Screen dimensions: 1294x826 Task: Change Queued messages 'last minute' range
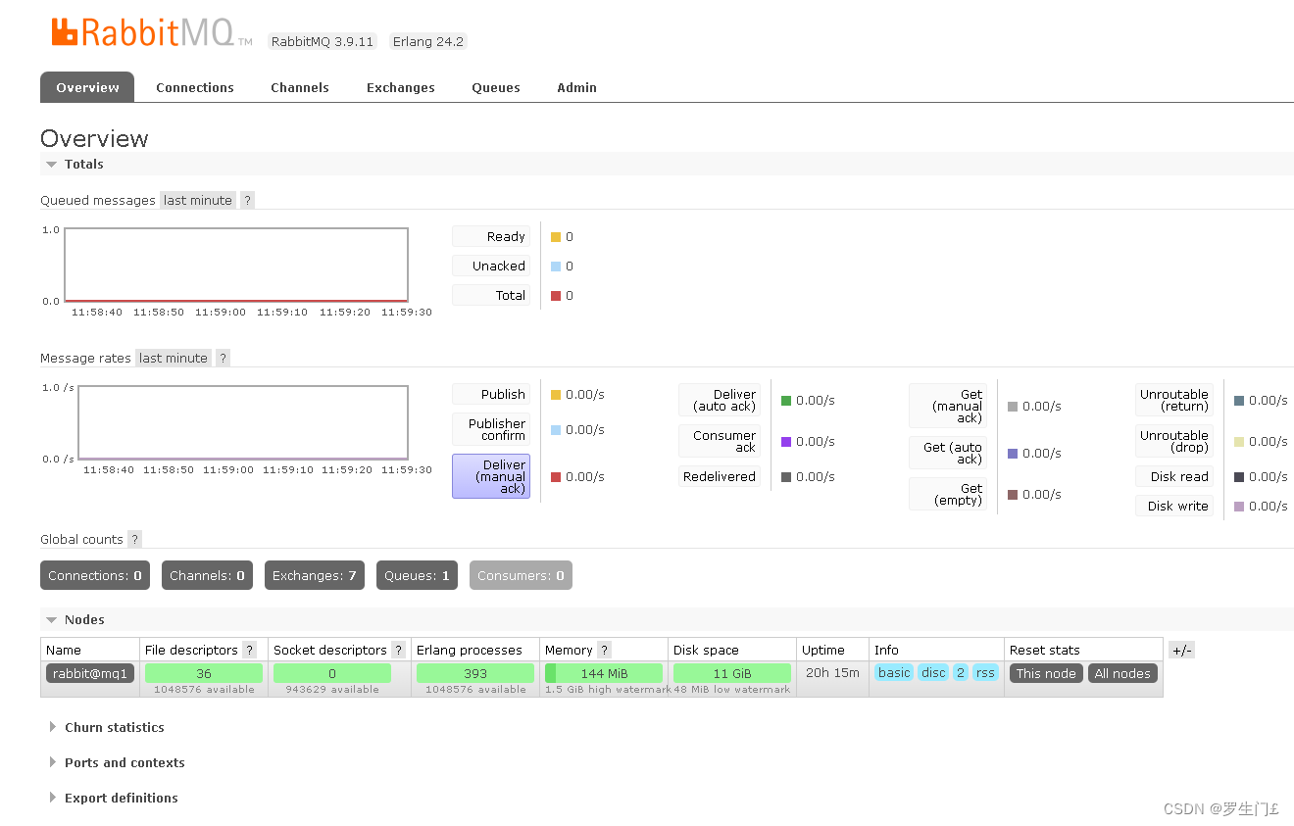click(198, 200)
